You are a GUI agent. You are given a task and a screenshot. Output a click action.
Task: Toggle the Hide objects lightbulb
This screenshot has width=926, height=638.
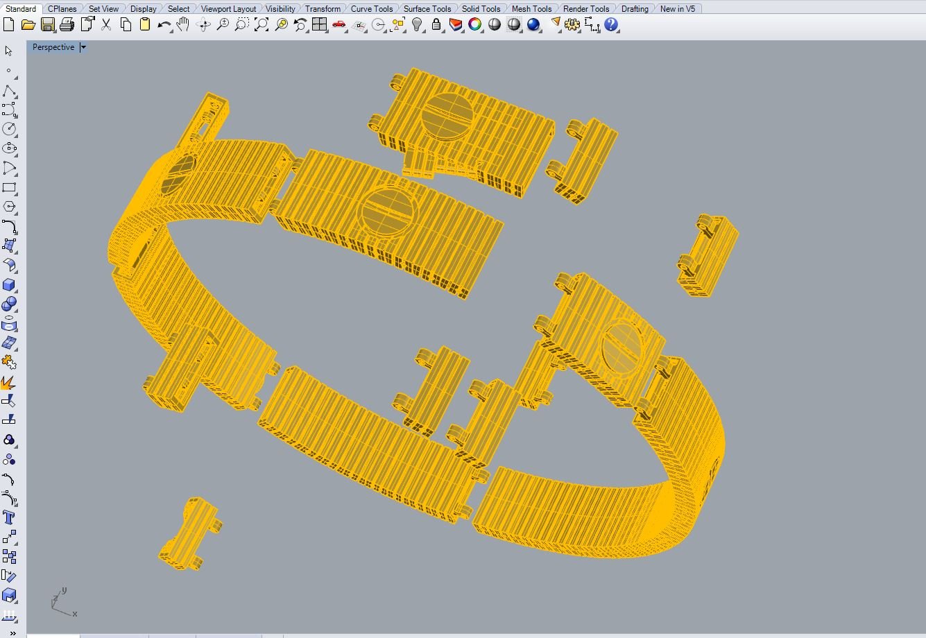[x=417, y=25]
